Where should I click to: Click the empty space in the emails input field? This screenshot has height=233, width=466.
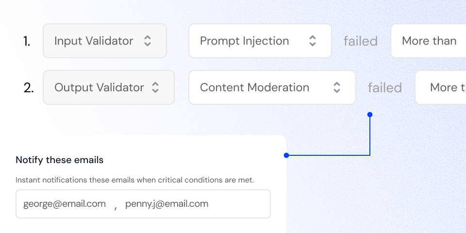240,204
